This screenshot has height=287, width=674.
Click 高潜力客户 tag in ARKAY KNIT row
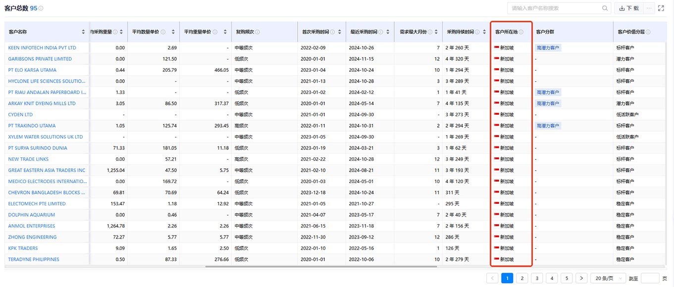coord(548,103)
